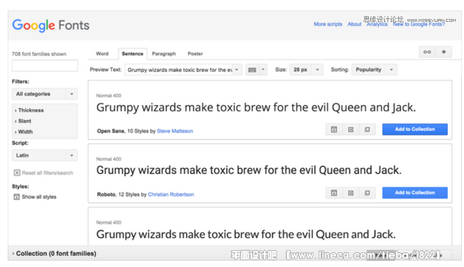464x267 pixels.
Task: Click the Open Sans sample sentence
Action: [256, 108]
